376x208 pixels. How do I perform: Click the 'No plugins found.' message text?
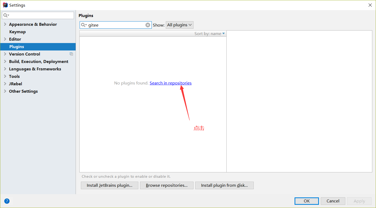click(131, 83)
